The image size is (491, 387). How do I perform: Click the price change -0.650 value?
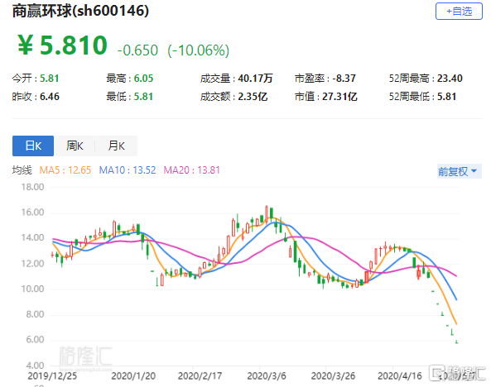[x=137, y=50]
